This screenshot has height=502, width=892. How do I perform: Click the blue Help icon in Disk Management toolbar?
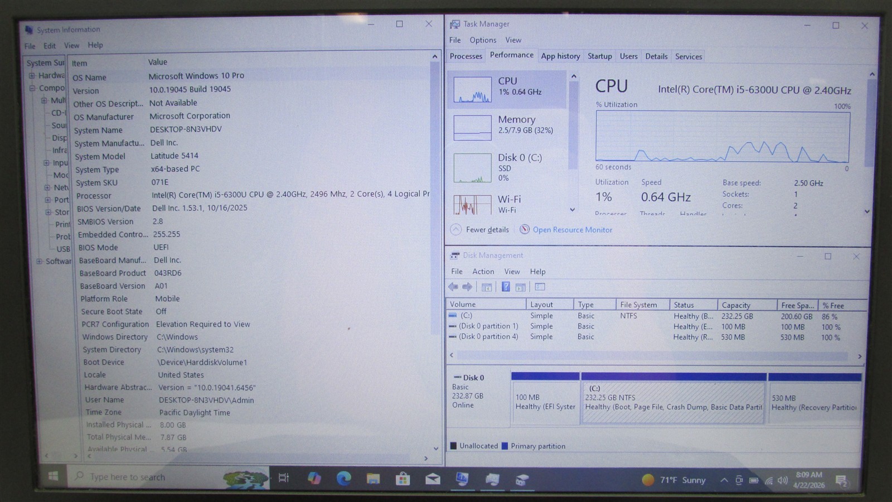point(506,287)
